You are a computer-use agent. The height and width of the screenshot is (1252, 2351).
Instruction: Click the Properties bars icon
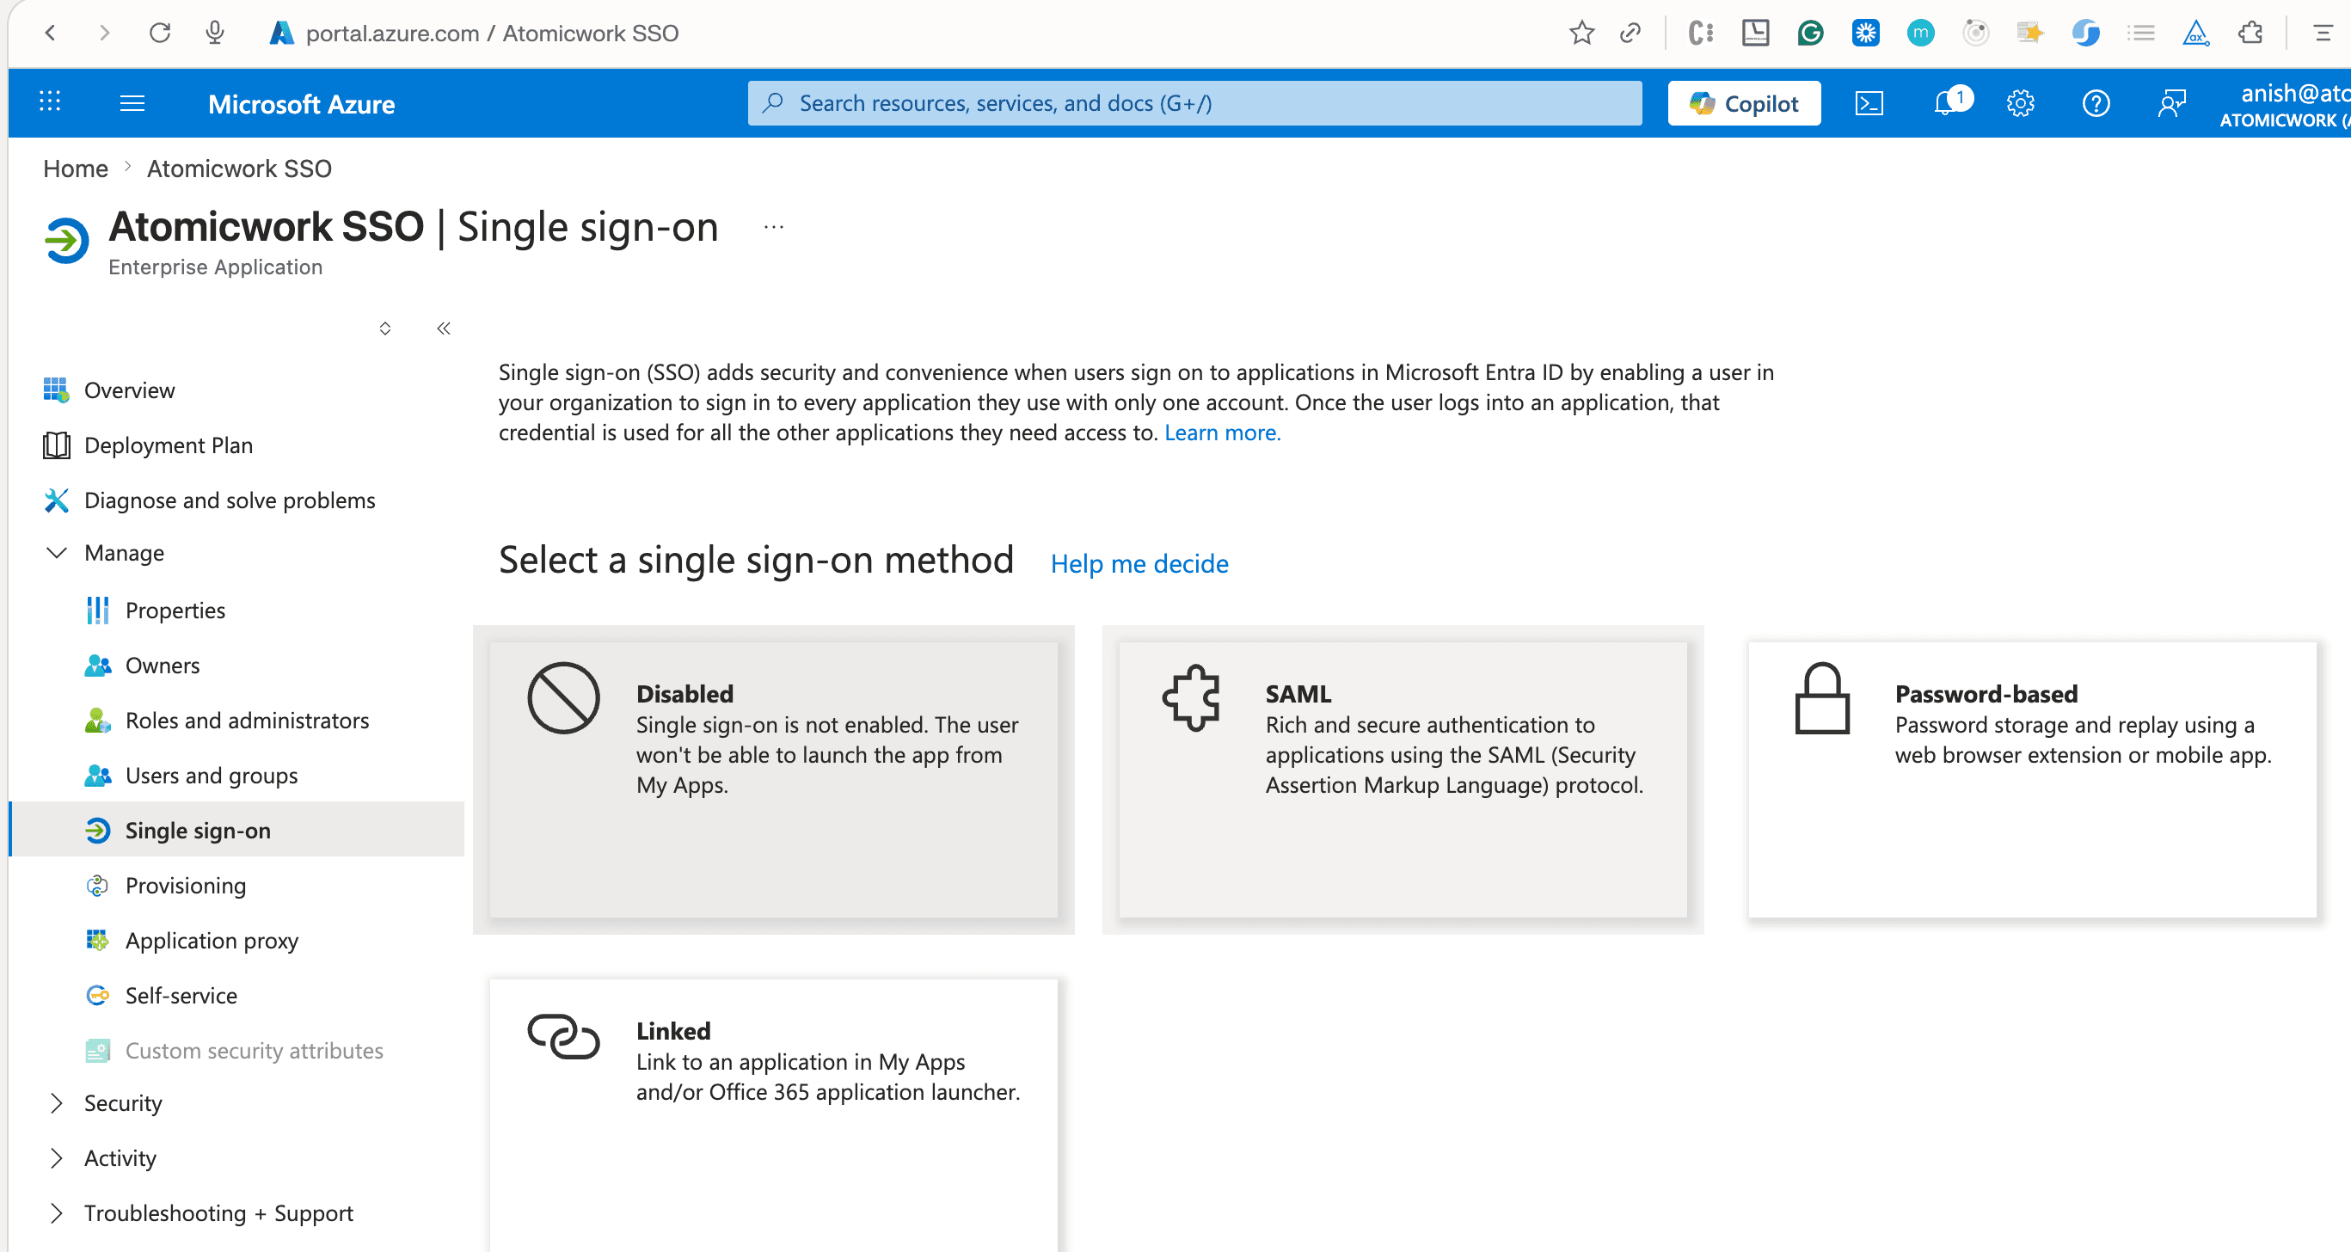(x=98, y=611)
